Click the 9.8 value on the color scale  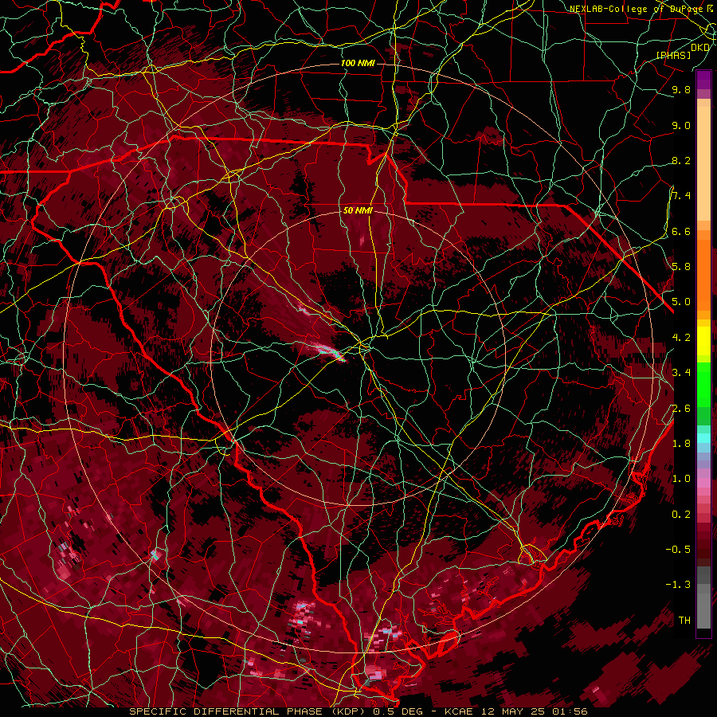(681, 89)
